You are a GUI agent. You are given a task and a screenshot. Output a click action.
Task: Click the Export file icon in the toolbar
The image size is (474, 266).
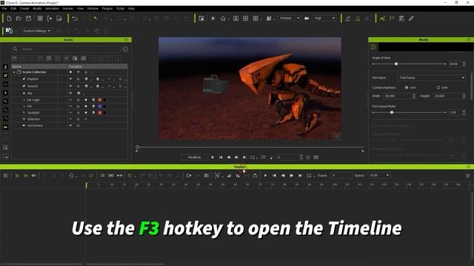coord(59,18)
